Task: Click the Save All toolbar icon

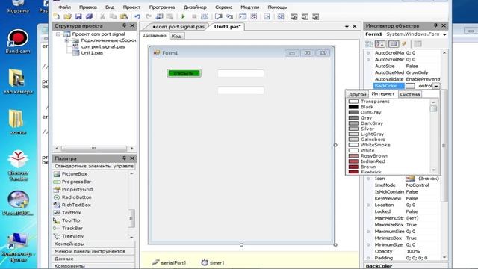Action: (x=89, y=16)
